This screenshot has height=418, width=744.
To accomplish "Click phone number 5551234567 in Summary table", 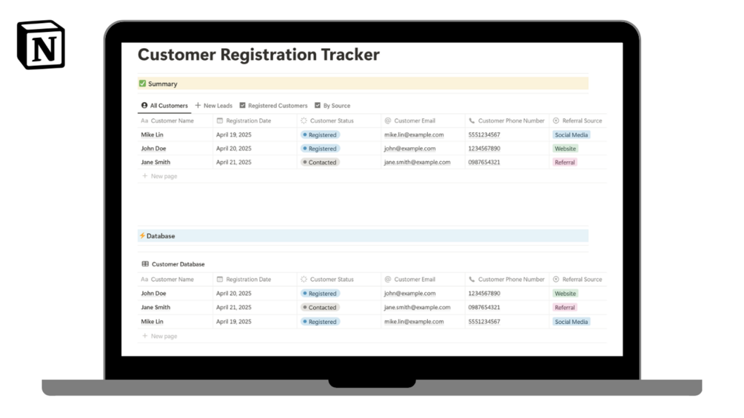I will (484, 135).
